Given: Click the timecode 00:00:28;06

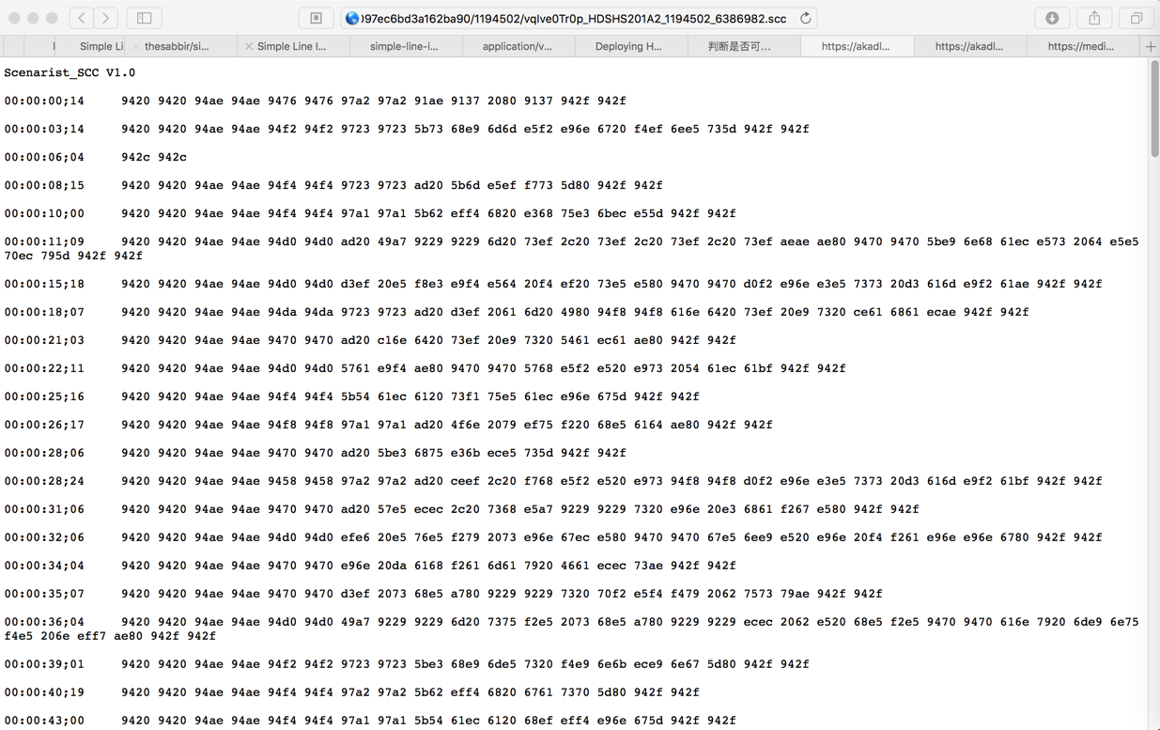Looking at the screenshot, I should click(44, 453).
